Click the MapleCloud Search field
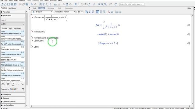 point(13,20)
